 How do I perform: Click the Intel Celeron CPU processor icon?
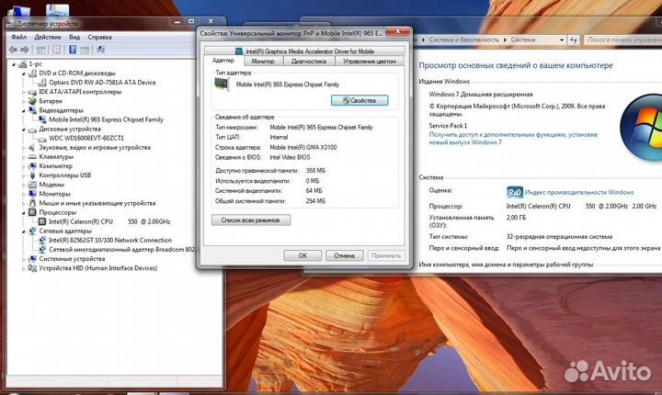(x=42, y=221)
